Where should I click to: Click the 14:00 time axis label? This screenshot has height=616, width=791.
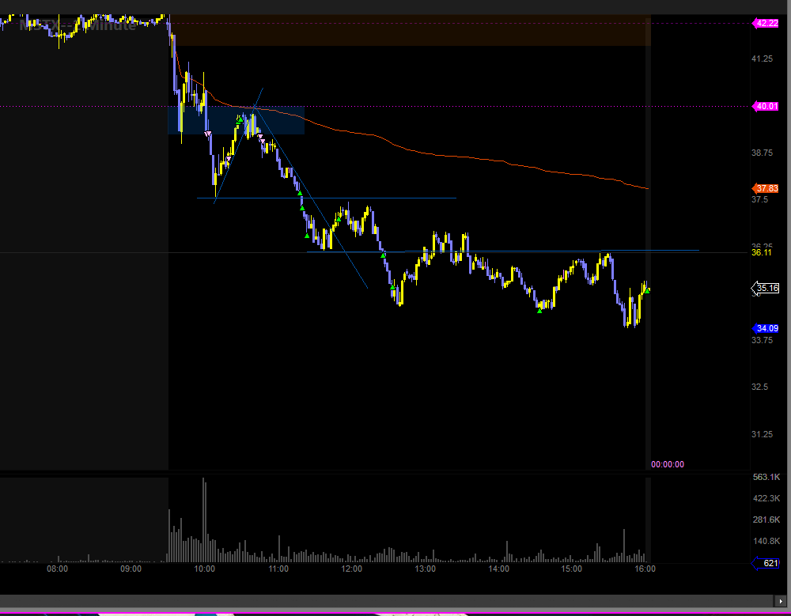coord(498,569)
